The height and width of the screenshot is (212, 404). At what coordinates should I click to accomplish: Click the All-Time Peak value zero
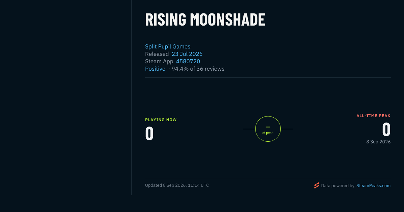[x=386, y=130]
